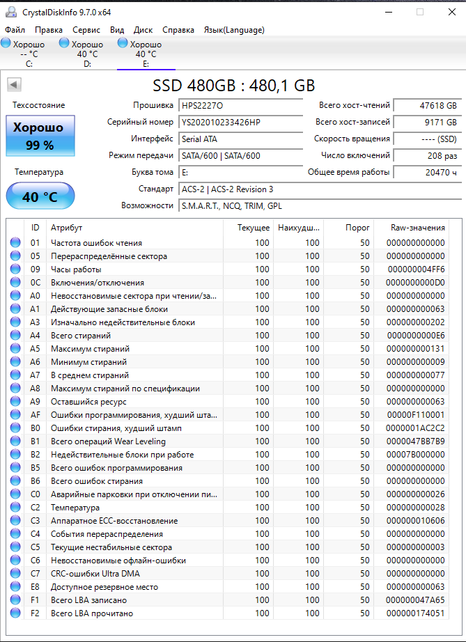This screenshot has height=642, width=466.
Task: Click status icon for row A7 В среднем стираний
Action: pyautogui.click(x=15, y=375)
